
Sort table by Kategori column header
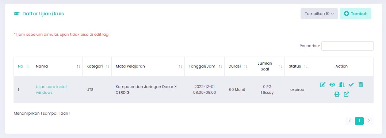pos(97,66)
